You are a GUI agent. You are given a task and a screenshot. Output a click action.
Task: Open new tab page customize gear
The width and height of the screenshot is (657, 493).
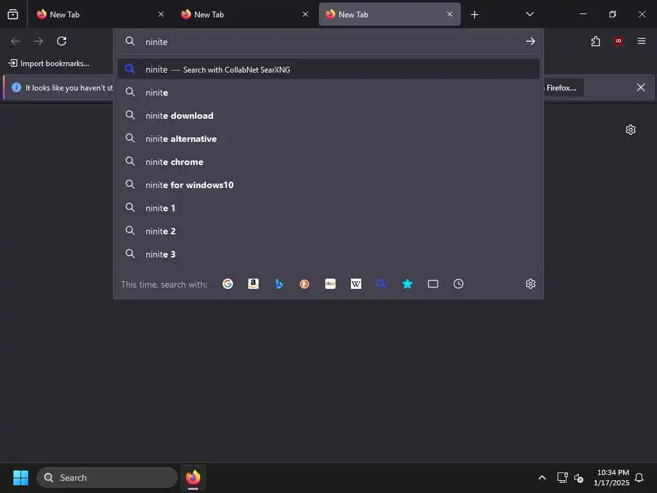click(631, 130)
